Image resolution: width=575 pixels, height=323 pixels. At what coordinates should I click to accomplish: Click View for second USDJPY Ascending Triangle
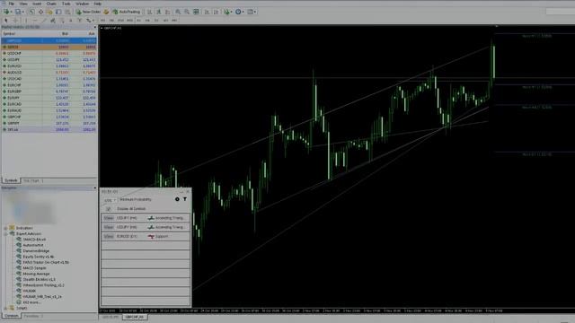(108, 227)
